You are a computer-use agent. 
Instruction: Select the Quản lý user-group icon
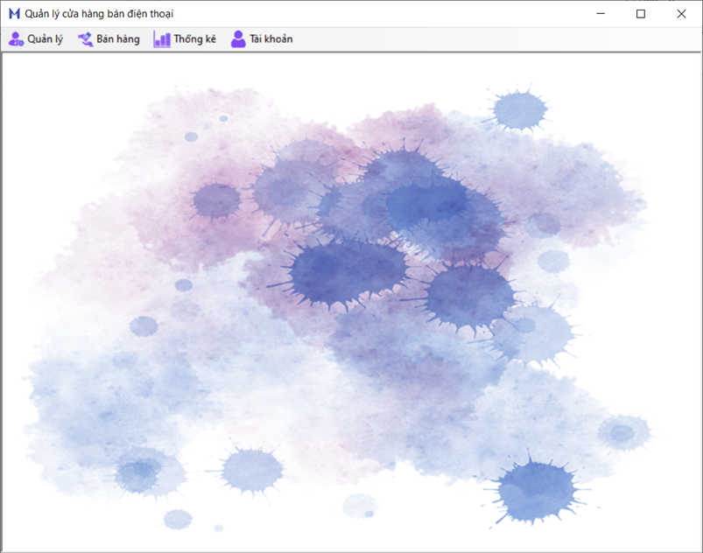point(16,38)
